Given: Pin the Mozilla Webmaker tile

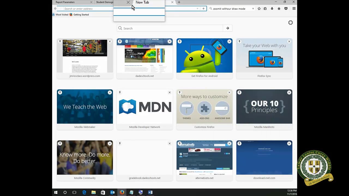Looking at the screenshot, I should (x=60, y=93).
